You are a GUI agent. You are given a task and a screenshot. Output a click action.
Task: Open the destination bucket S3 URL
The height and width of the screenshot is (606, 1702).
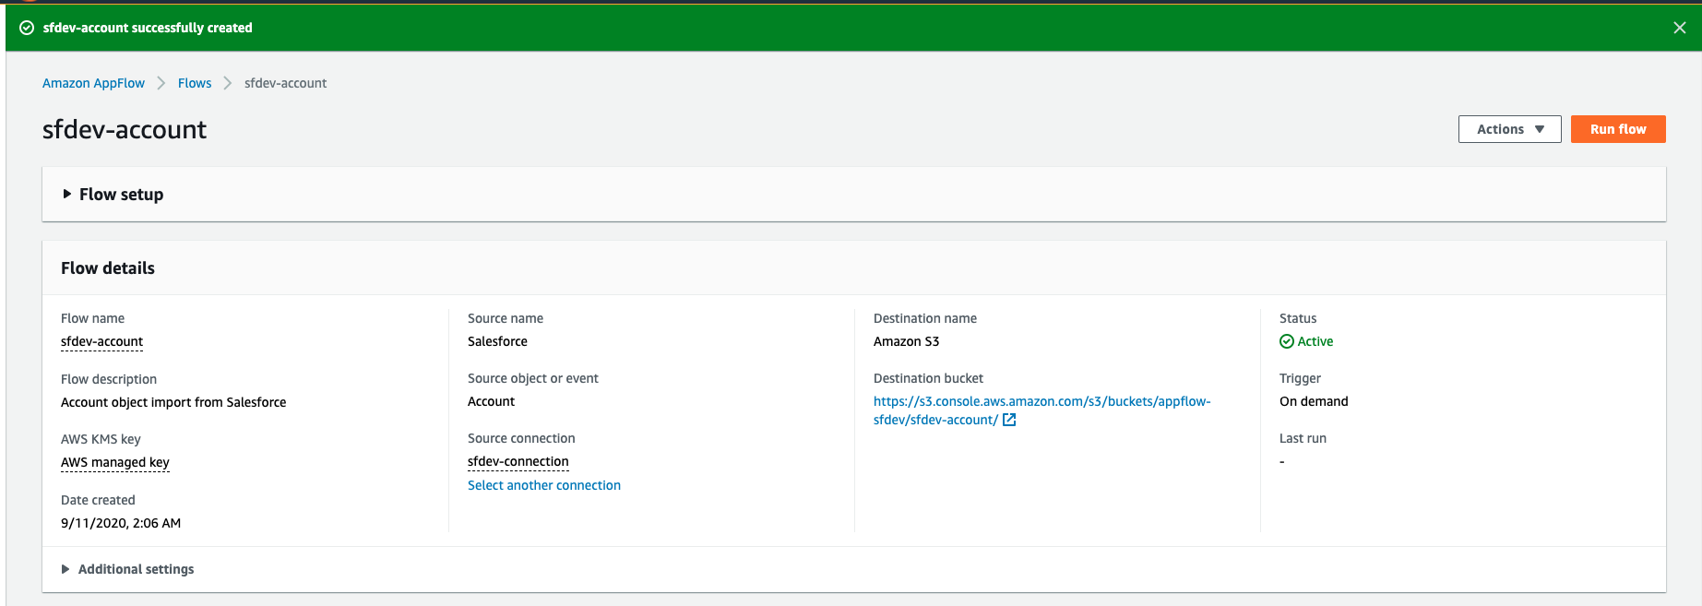(x=1041, y=410)
